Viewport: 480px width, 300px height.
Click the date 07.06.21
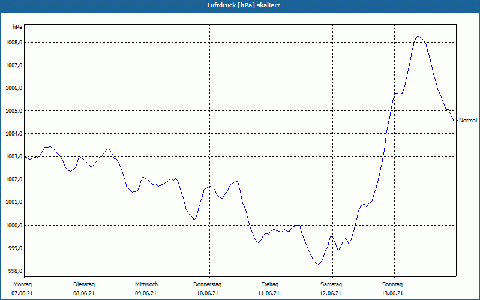point(22,293)
